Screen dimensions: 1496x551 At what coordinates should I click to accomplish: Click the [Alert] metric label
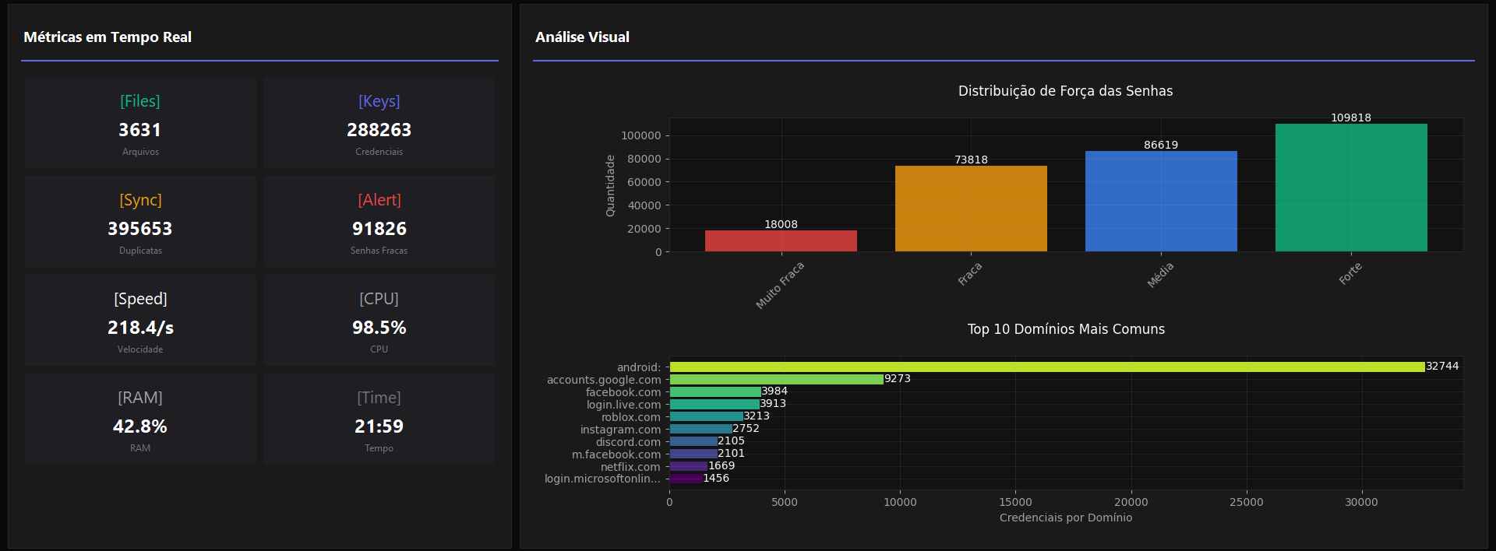tap(379, 200)
